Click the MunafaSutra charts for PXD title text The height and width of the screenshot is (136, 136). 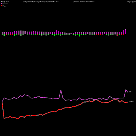point(41,2)
